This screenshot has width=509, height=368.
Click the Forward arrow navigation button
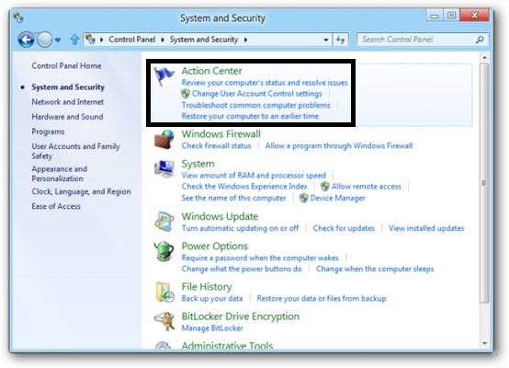coord(44,40)
